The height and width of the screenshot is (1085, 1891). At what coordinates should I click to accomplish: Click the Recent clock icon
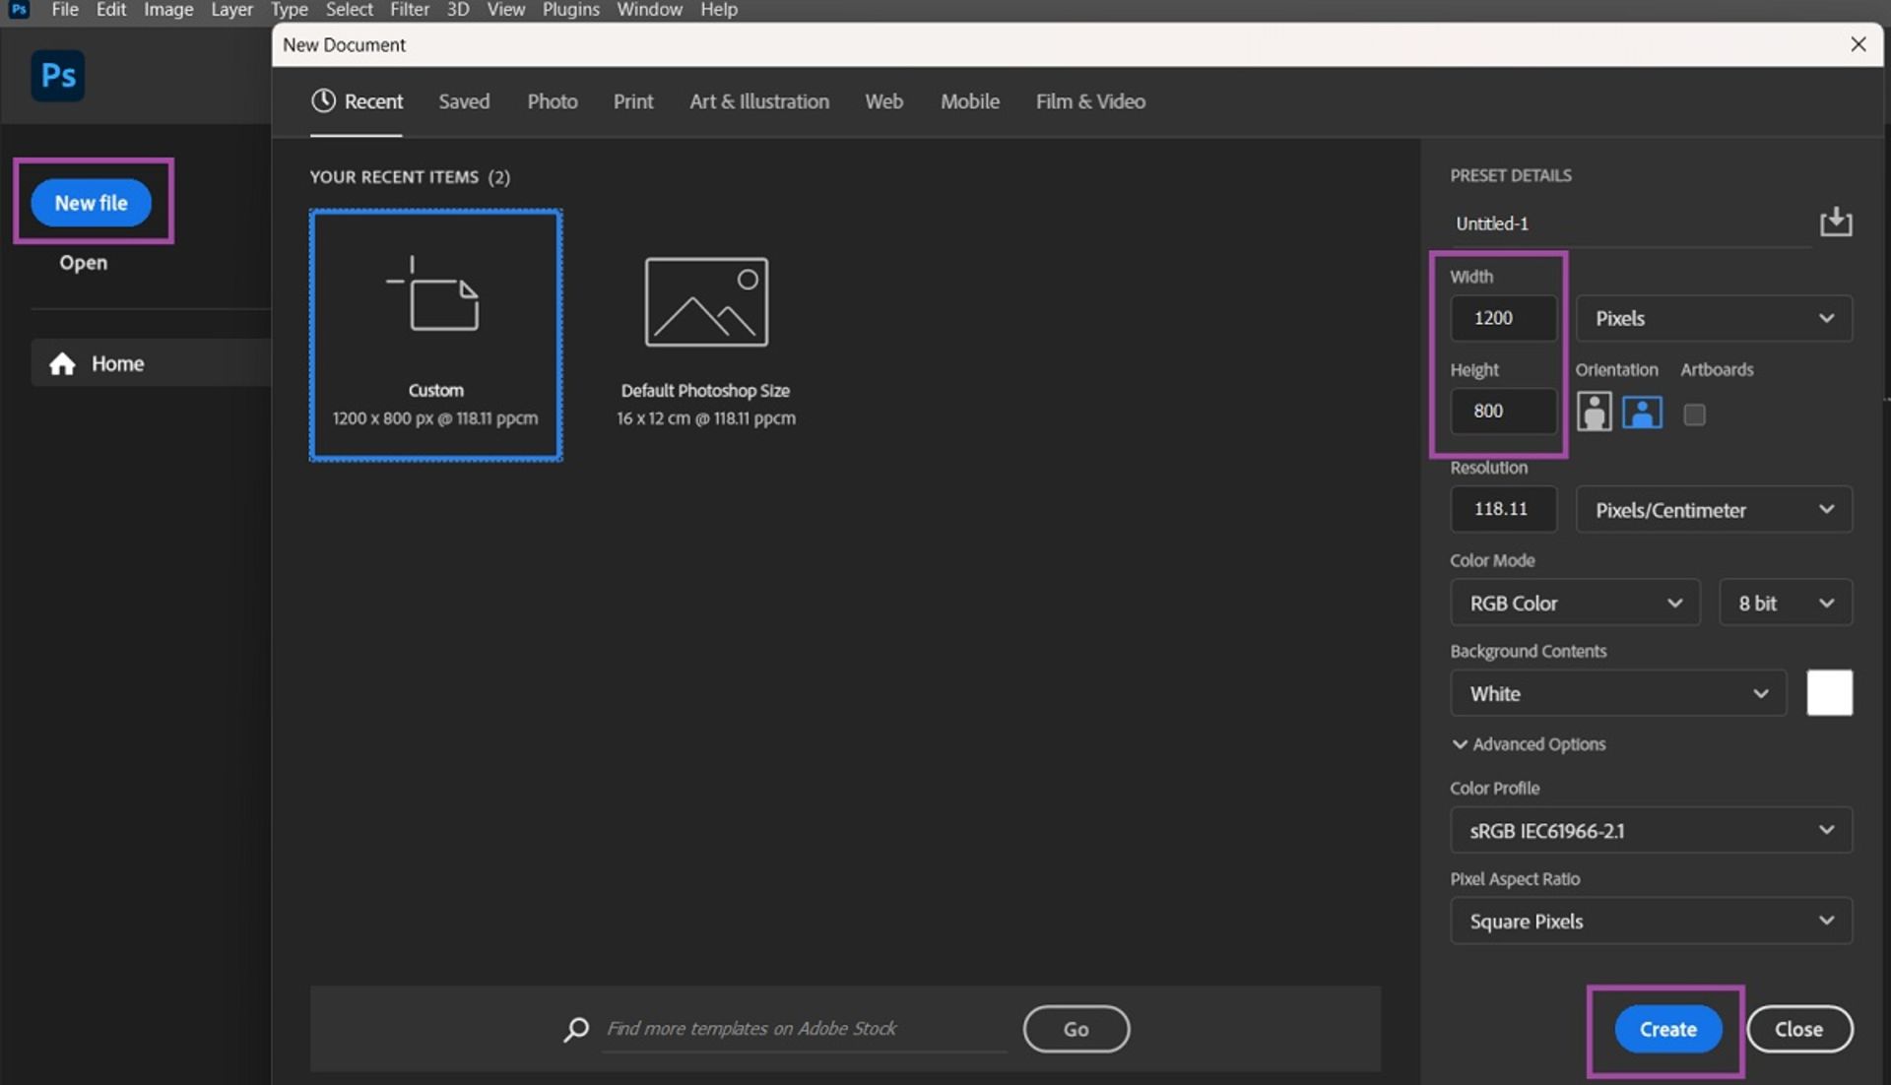point(323,100)
